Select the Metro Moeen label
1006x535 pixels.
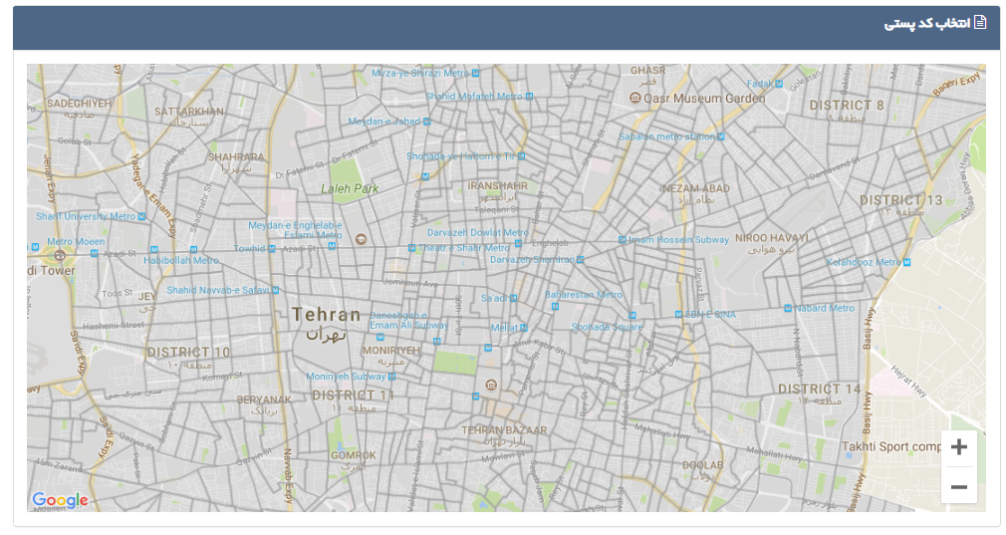(x=76, y=242)
